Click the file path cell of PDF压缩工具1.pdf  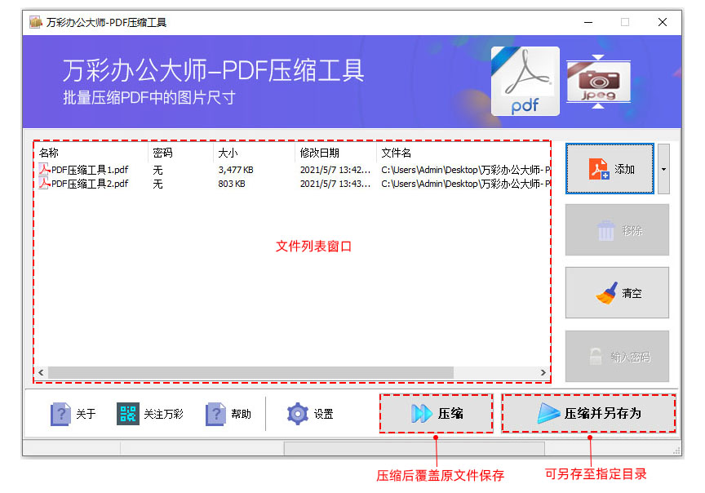(465, 170)
